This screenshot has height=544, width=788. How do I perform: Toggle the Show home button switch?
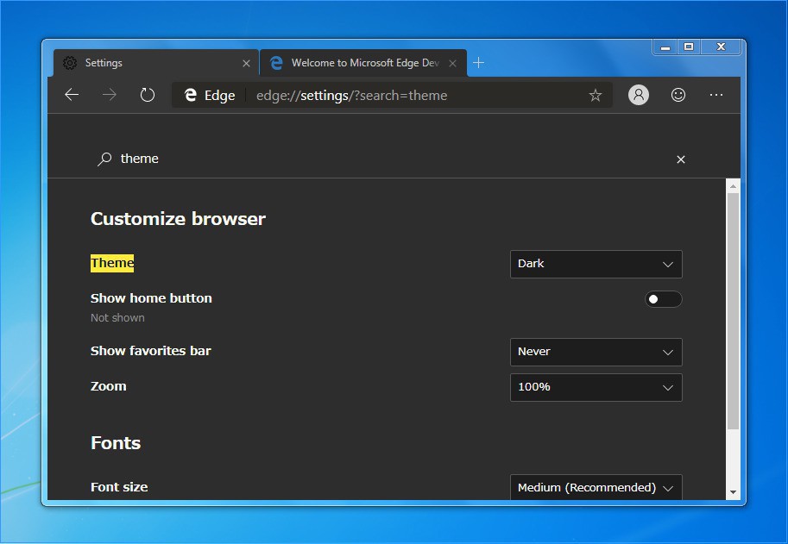(663, 299)
